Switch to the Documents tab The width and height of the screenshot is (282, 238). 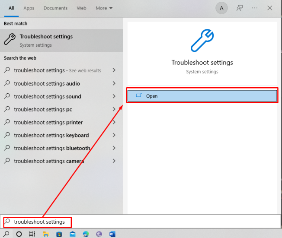pyautogui.click(x=55, y=8)
